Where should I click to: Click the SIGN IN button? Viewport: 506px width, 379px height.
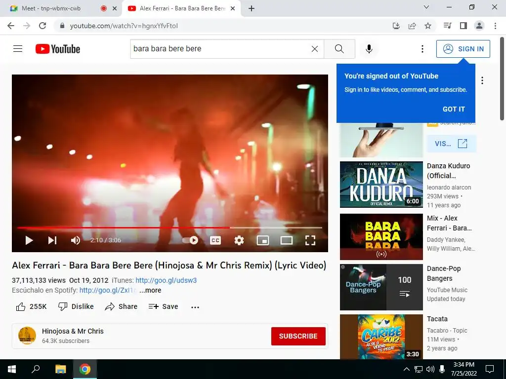click(x=463, y=49)
